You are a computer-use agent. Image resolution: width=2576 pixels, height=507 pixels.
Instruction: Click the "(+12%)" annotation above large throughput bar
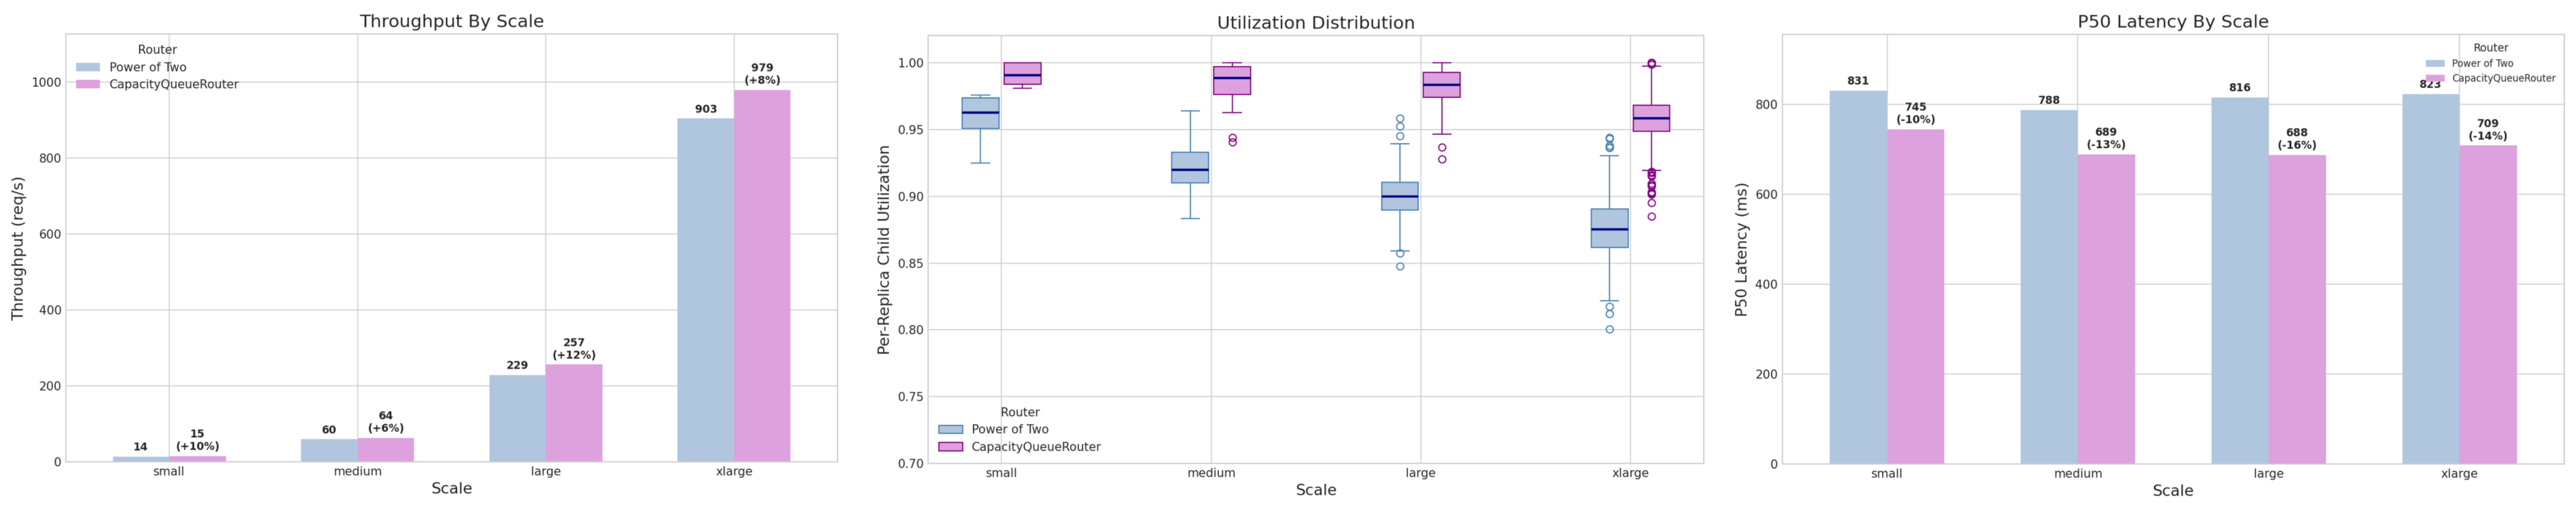point(574,355)
